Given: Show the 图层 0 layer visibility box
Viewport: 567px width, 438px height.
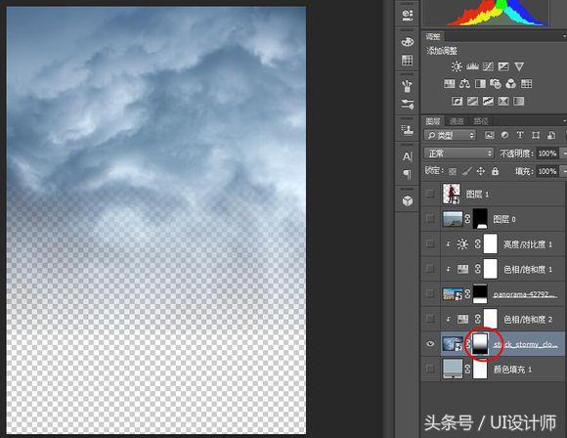Looking at the screenshot, I should tap(430, 218).
